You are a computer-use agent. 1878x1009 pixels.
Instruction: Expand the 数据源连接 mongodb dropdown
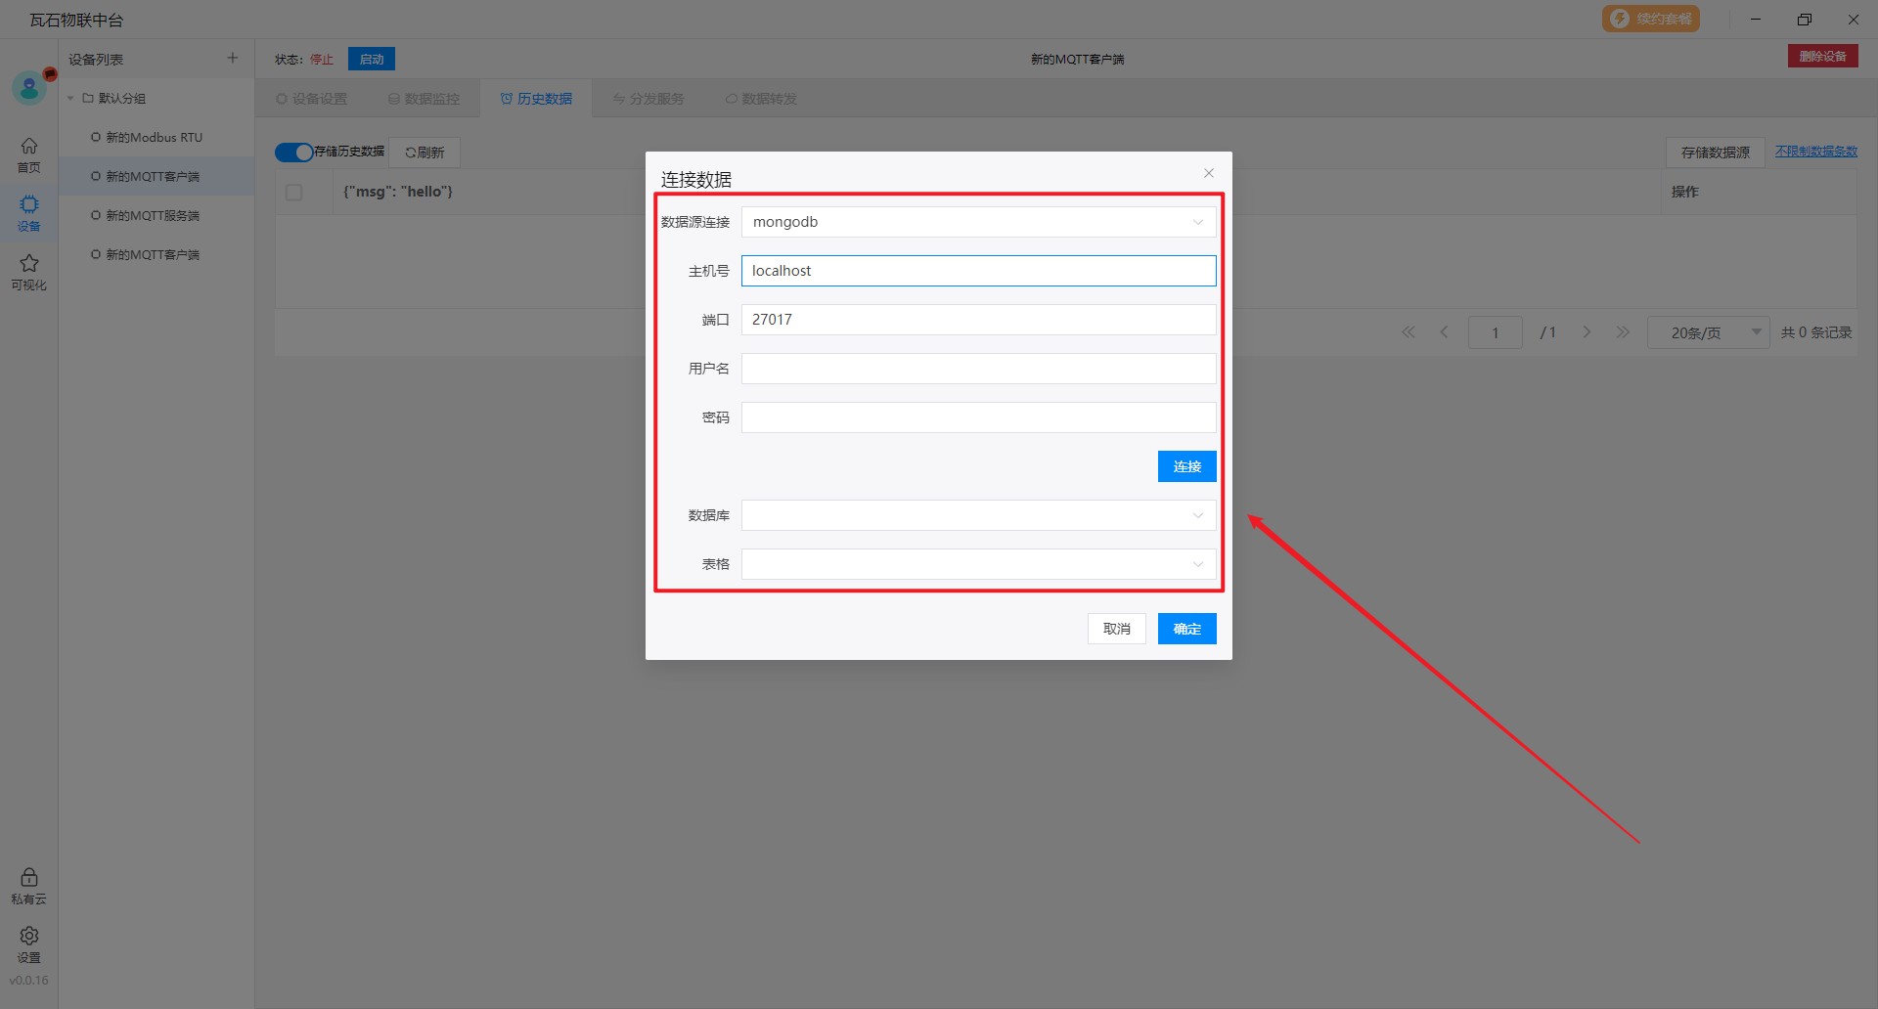(978, 222)
